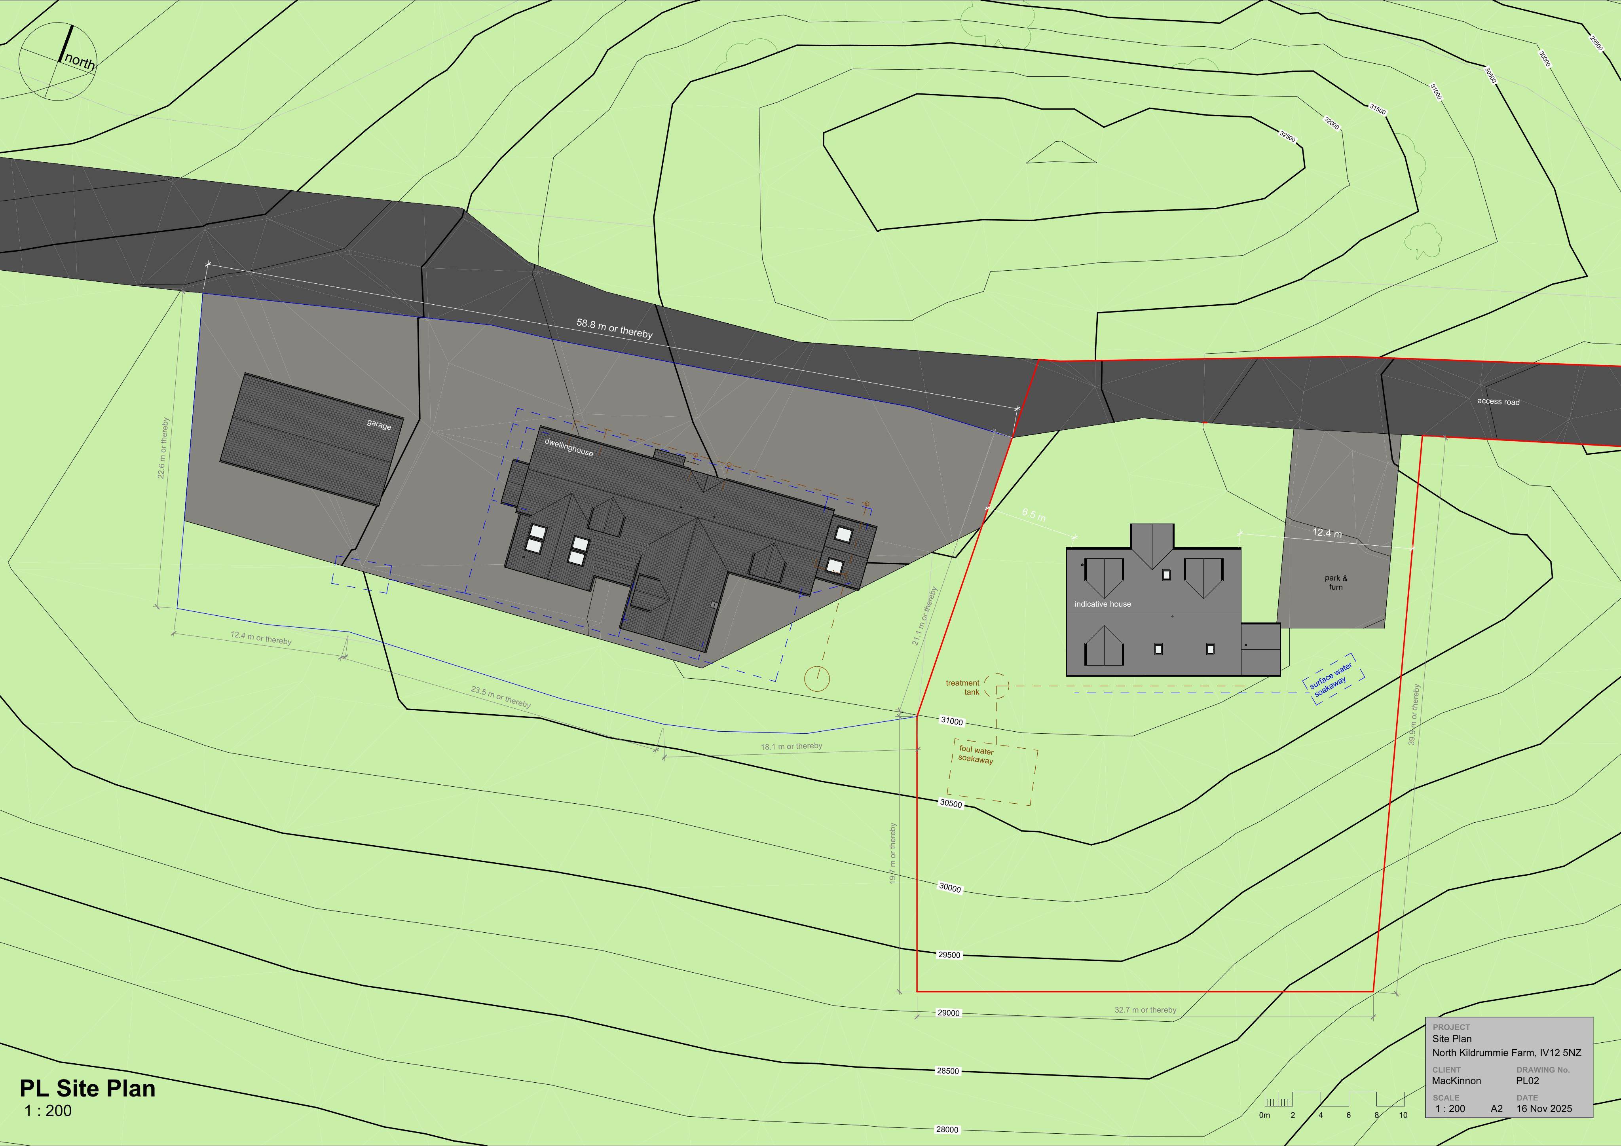Click the triangle marker on the hilltop
This screenshot has height=1146, width=1621.
tap(1061, 152)
